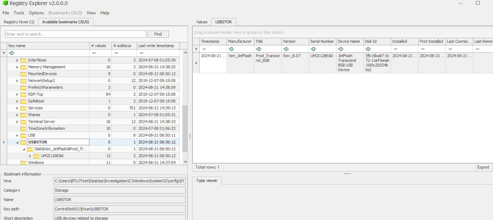Screen dimensions: 493x220
Task: Open the Tools menu
Action: point(19,13)
